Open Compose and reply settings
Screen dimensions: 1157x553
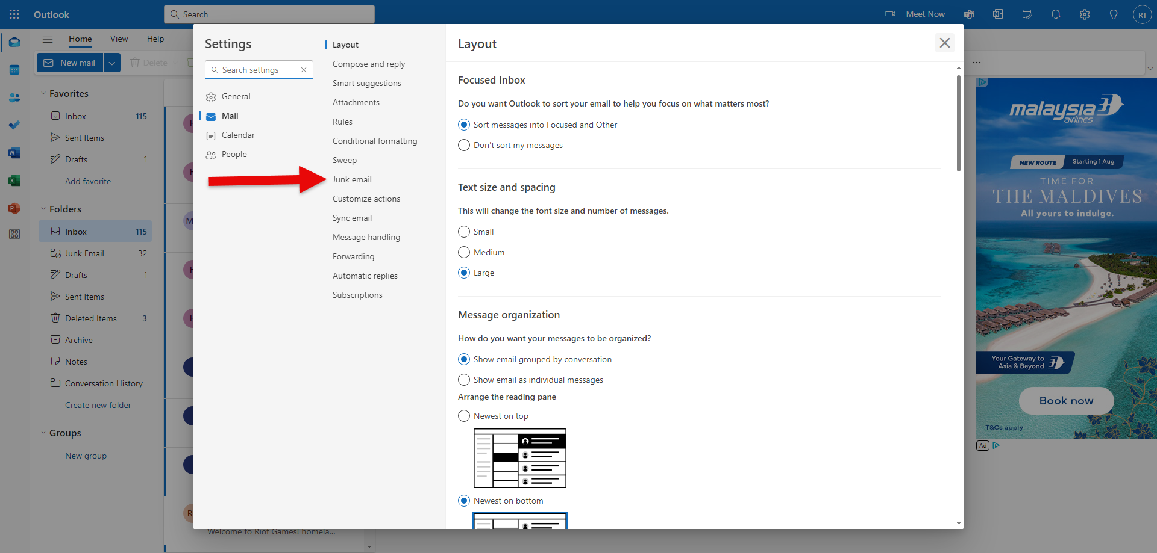[x=369, y=64]
